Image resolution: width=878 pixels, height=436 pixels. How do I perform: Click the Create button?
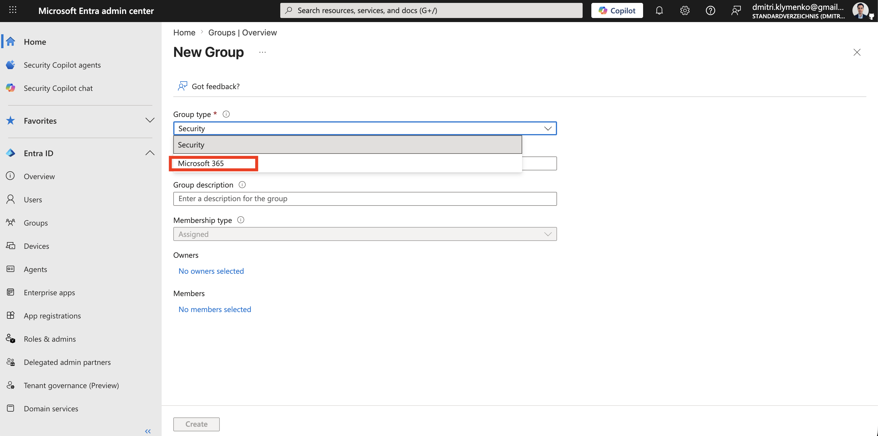196,424
